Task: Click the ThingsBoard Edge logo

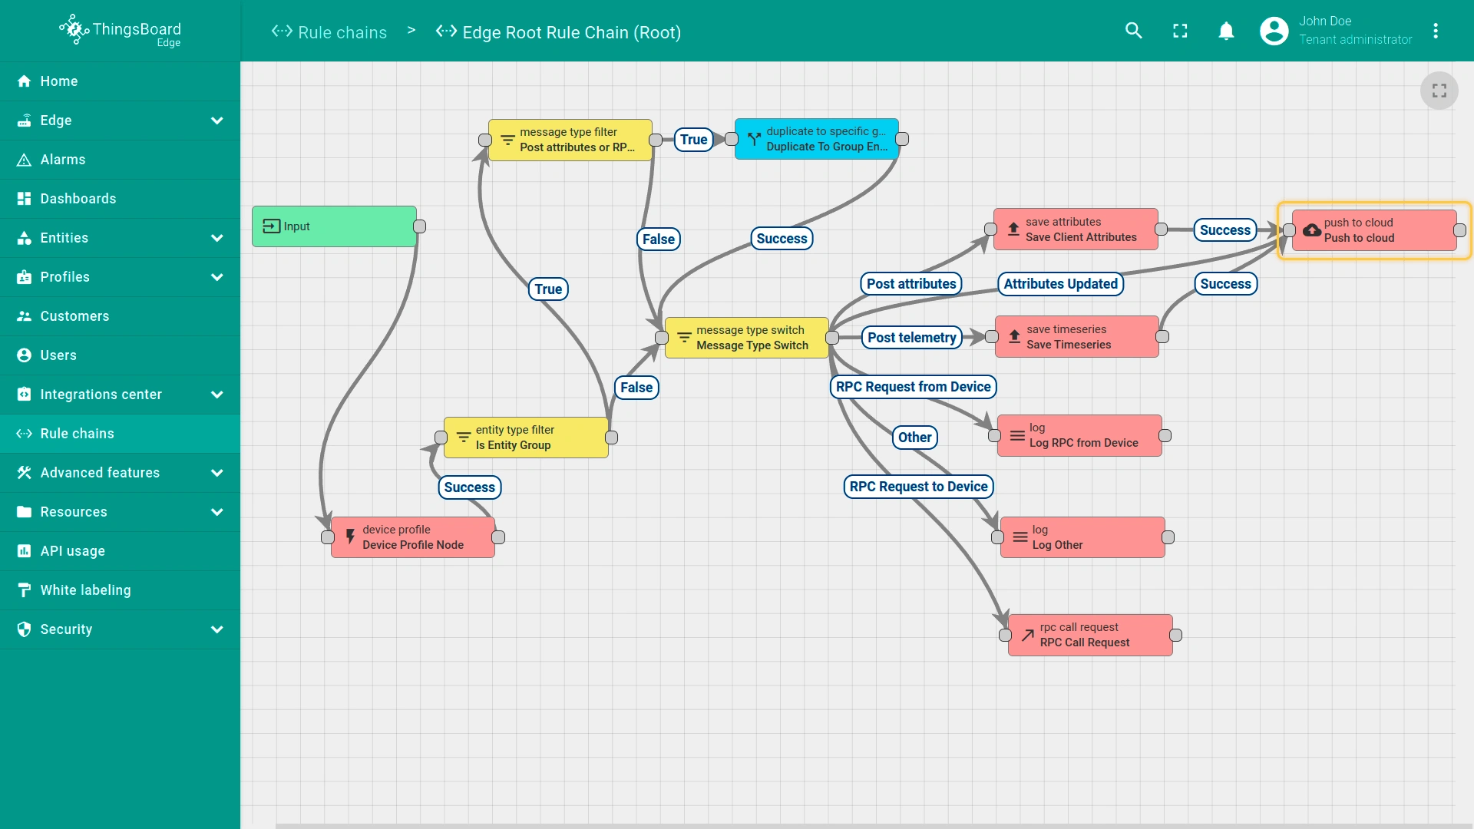Action: [x=121, y=31]
